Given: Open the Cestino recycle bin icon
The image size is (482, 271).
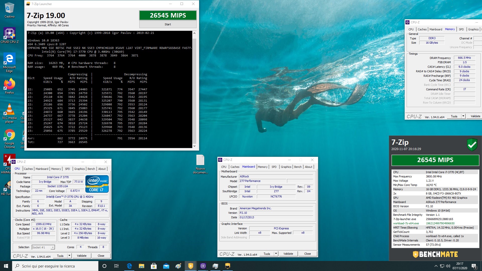Looking at the screenshot, I should 9,10.
